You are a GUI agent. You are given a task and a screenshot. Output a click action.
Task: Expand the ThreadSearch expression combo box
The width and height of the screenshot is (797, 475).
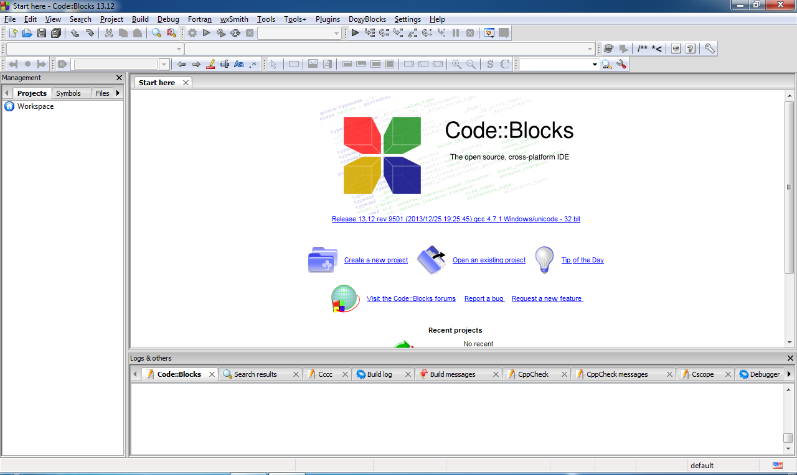(x=595, y=64)
